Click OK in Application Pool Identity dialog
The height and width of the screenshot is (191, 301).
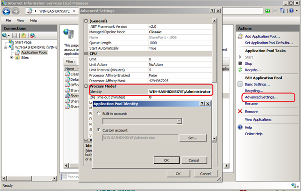[x=166, y=160]
